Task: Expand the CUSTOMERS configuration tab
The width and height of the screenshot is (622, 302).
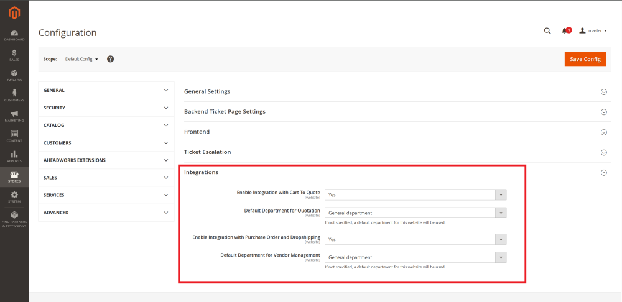Action: tap(106, 143)
